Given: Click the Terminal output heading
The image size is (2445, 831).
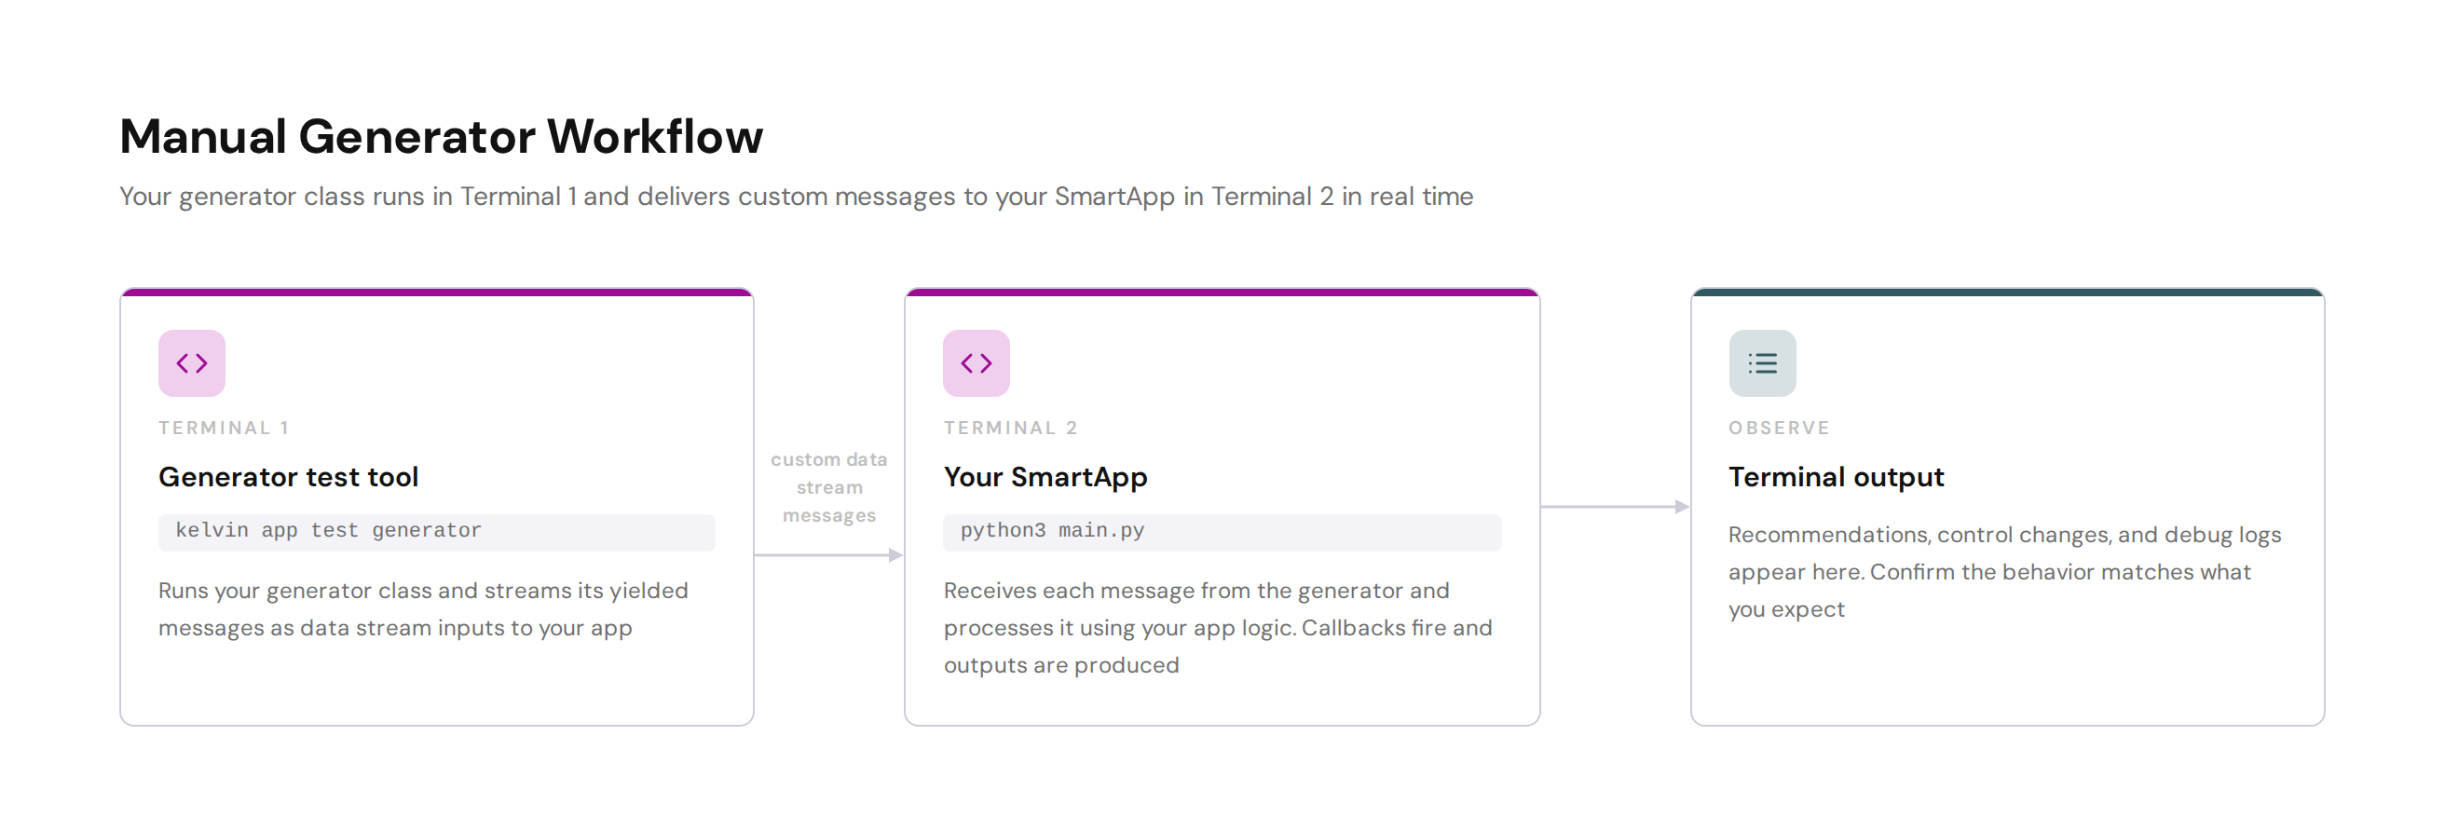Looking at the screenshot, I should (x=1836, y=477).
